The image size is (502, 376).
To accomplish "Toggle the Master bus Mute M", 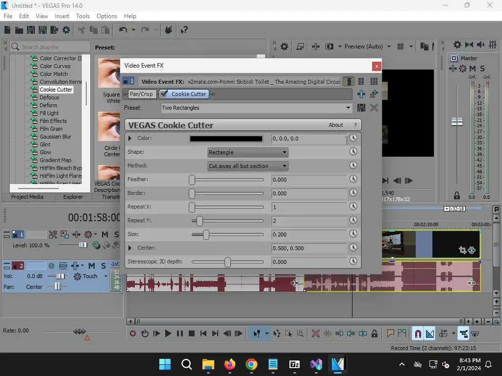I will tap(472, 69).
